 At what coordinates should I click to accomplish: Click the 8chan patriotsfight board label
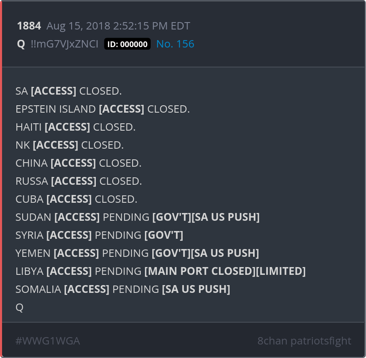(304, 341)
